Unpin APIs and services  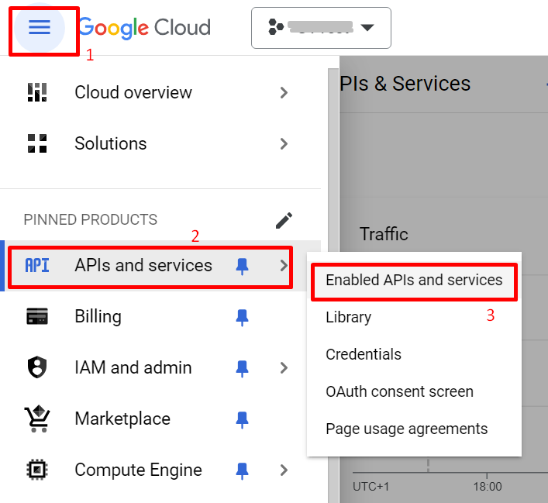click(x=243, y=266)
